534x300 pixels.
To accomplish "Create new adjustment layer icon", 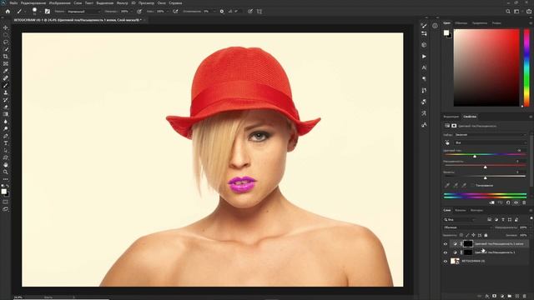I will pyautogui.click(x=502, y=296).
